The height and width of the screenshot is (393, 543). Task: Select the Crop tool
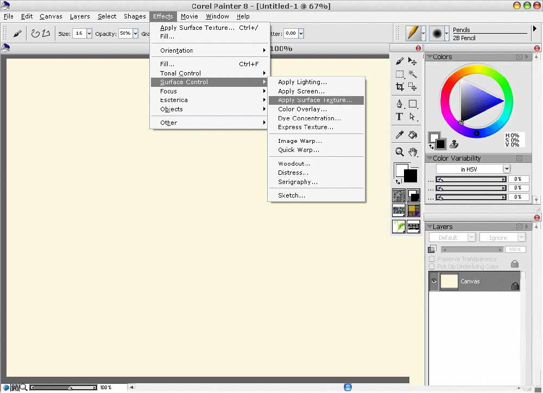coord(399,87)
